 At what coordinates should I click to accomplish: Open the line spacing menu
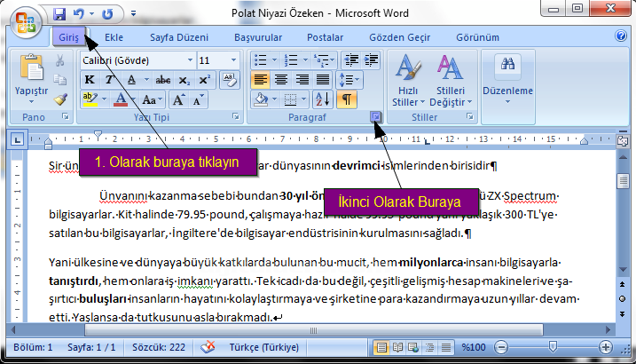click(349, 80)
